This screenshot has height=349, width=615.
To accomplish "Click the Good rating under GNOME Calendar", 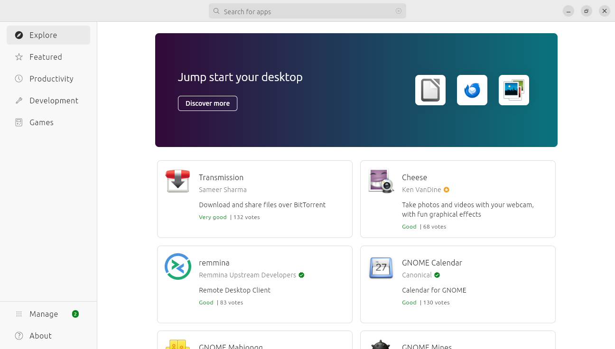I will point(409,303).
